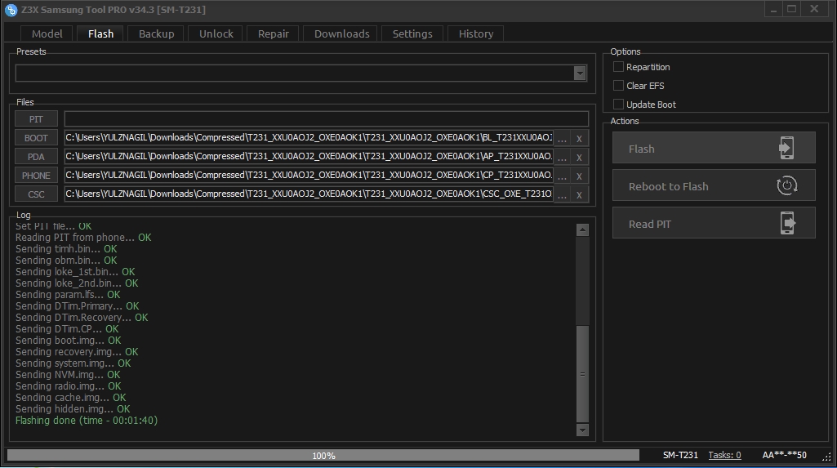837x468 pixels.
Task: Maximize the Z3X Samsung Tool window
Action: tap(791, 9)
